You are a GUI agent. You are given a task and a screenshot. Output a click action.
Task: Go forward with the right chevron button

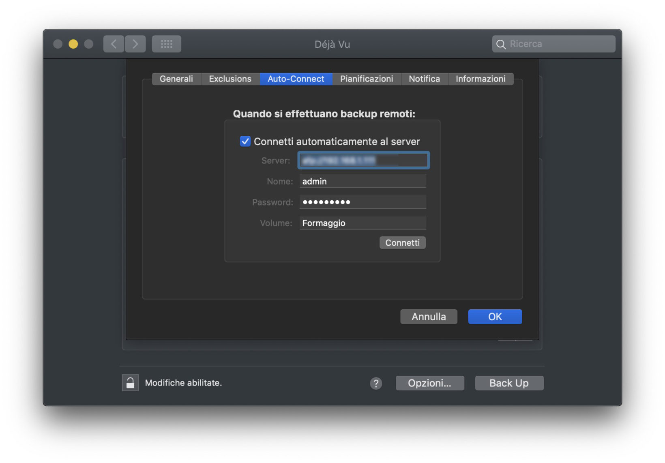[135, 44]
